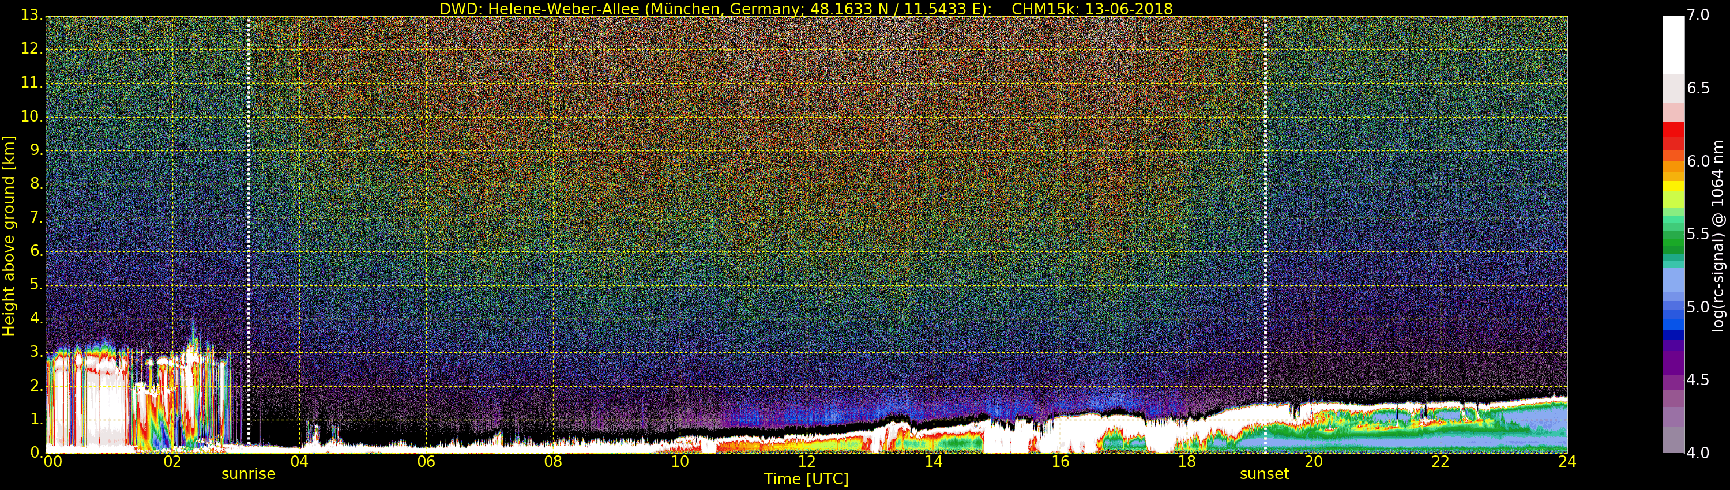Click the height axis tick '1.'
This screenshot has height=490, width=1730.
36,420
